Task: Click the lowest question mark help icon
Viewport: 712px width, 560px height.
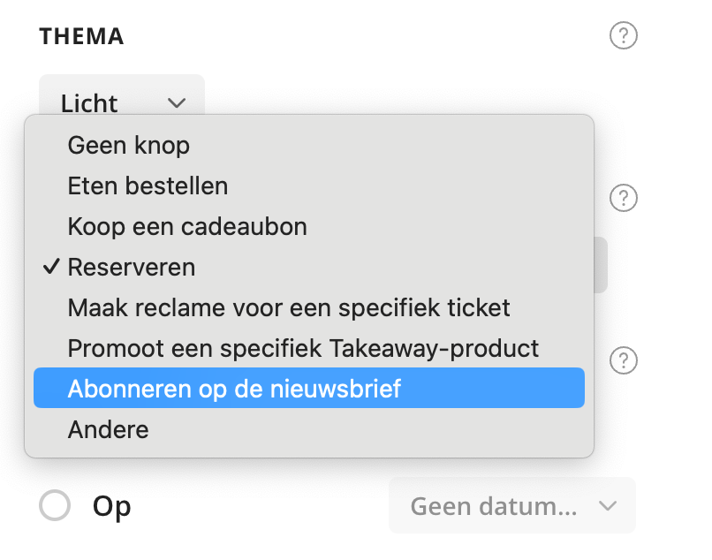Action: pyautogui.click(x=623, y=360)
